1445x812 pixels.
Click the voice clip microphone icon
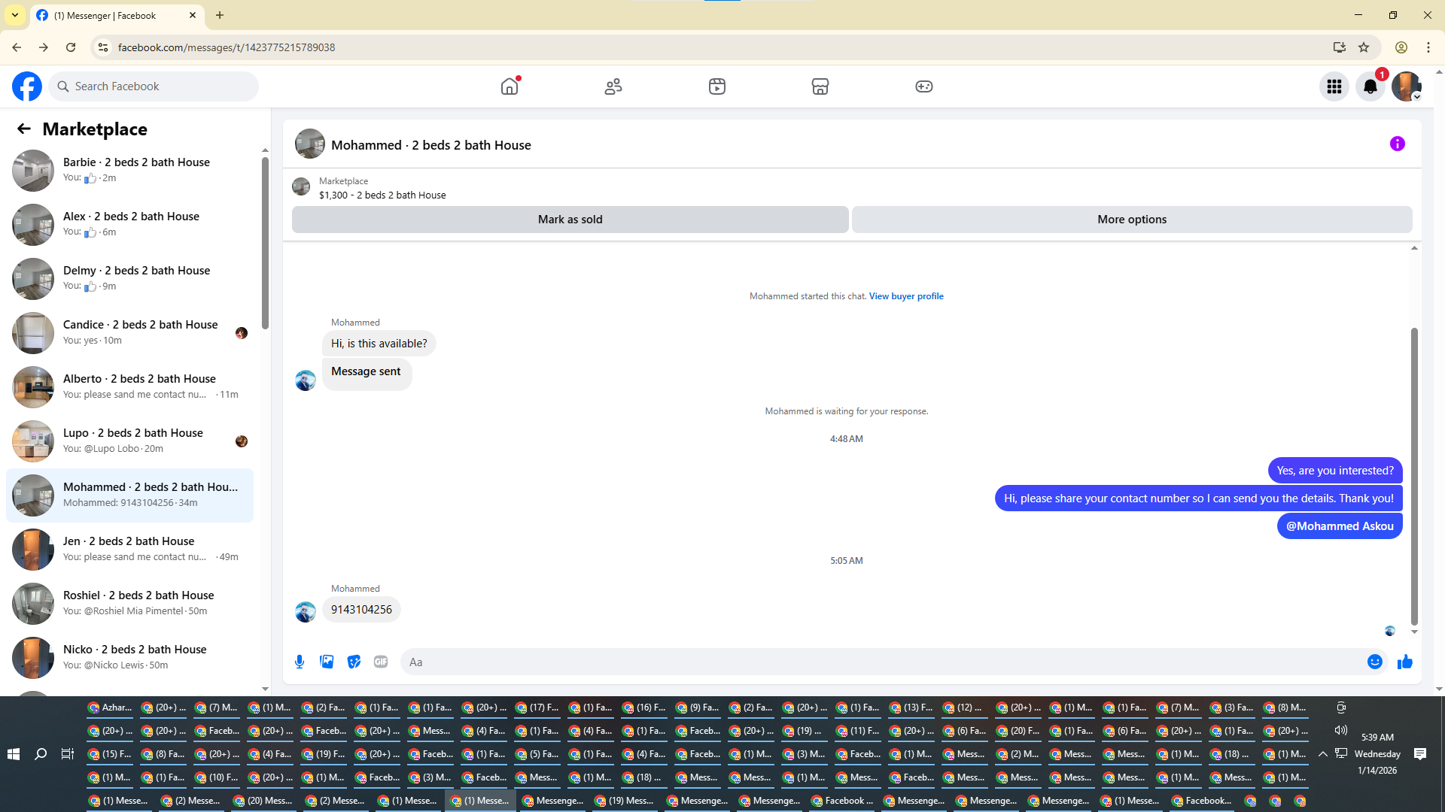(300, 662)
